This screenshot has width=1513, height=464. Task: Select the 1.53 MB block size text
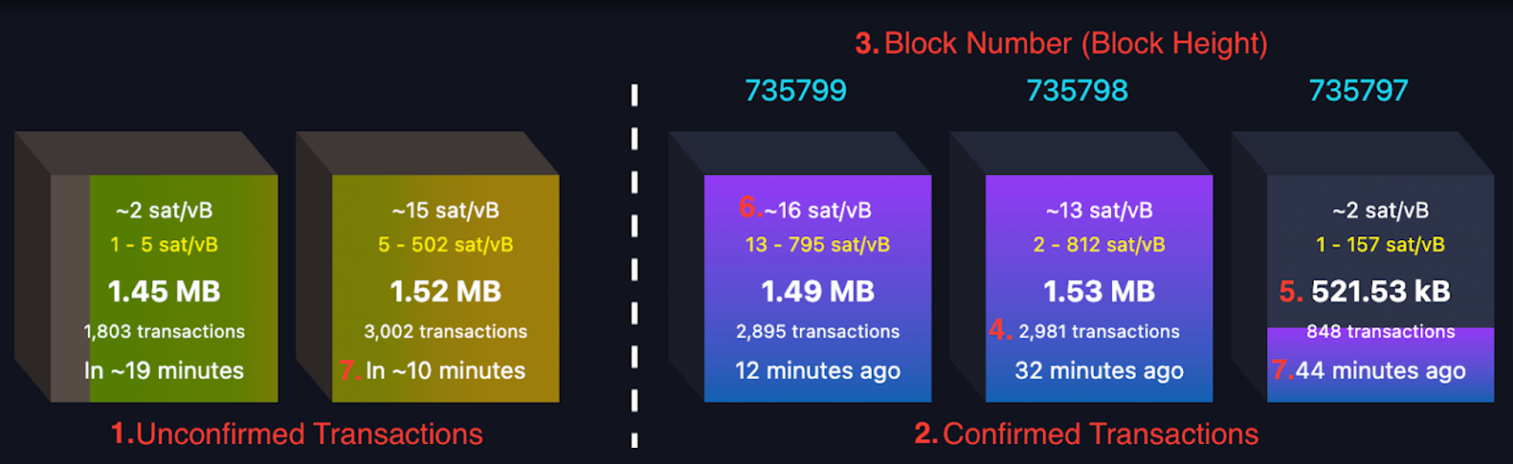point(1099,291)
